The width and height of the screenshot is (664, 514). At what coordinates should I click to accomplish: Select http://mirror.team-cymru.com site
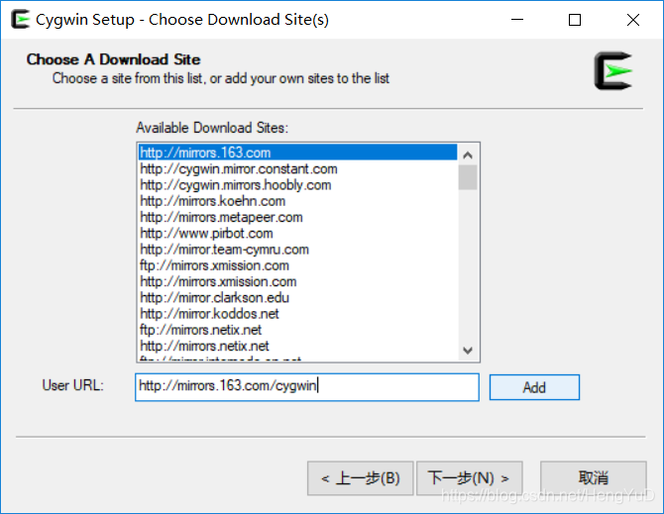[x=297, y=250]
